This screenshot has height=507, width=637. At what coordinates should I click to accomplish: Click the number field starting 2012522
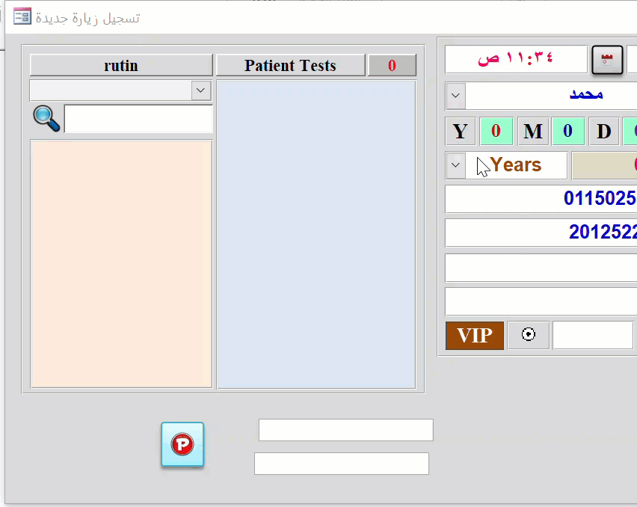coord(541,233)
